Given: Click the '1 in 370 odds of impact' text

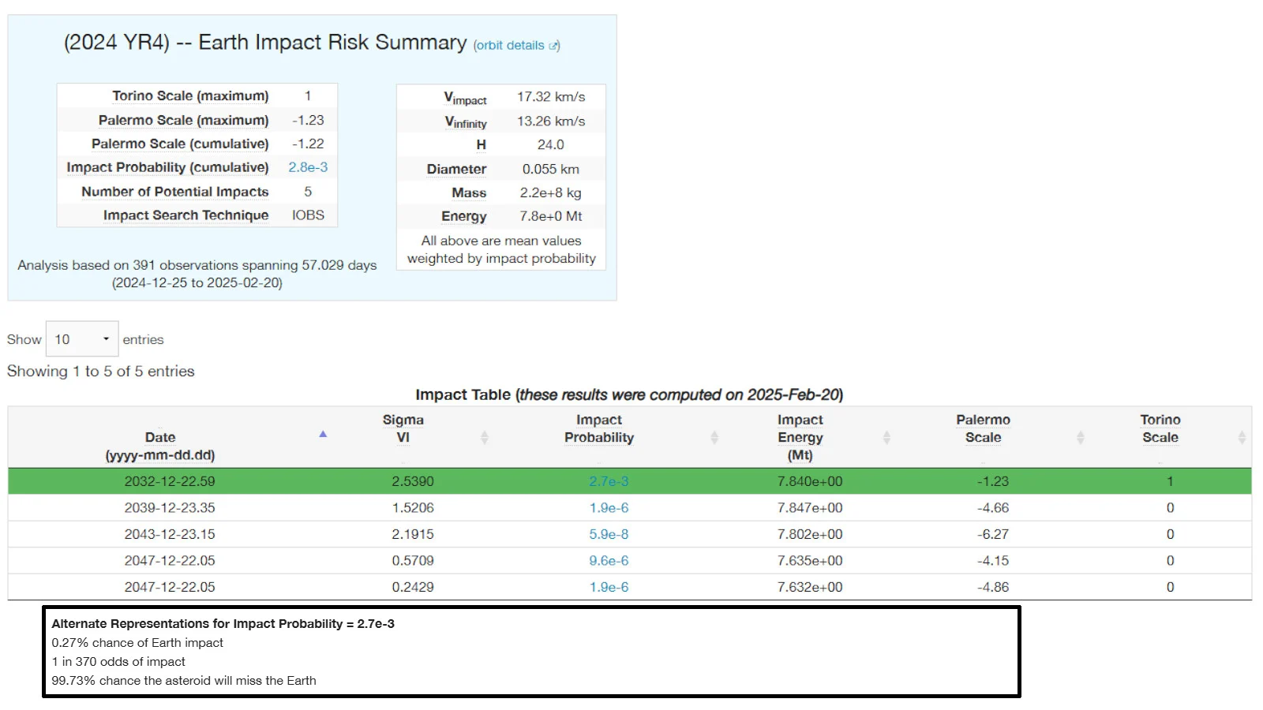Looking at the screenshot, I should pos(118,662).
